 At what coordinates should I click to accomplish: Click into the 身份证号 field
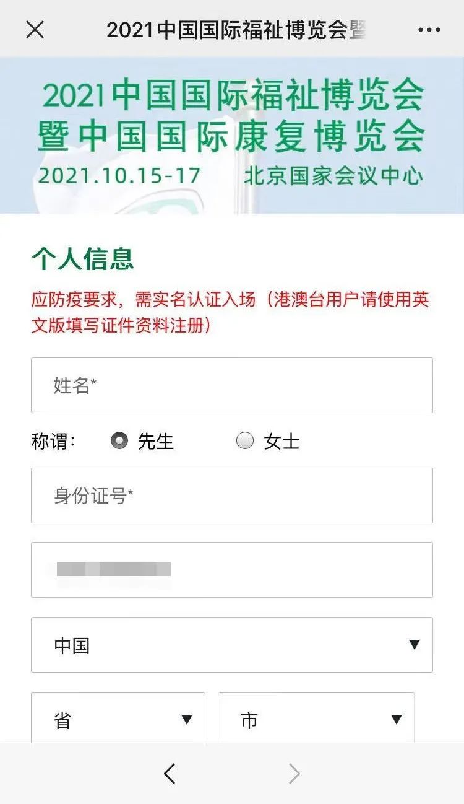coord(231,496)
